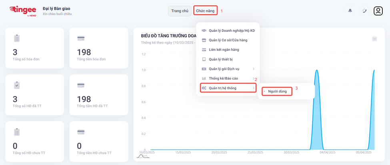
Task: Click the Tổng tiền HĐ chưa TT card
Action: [99, 142]
